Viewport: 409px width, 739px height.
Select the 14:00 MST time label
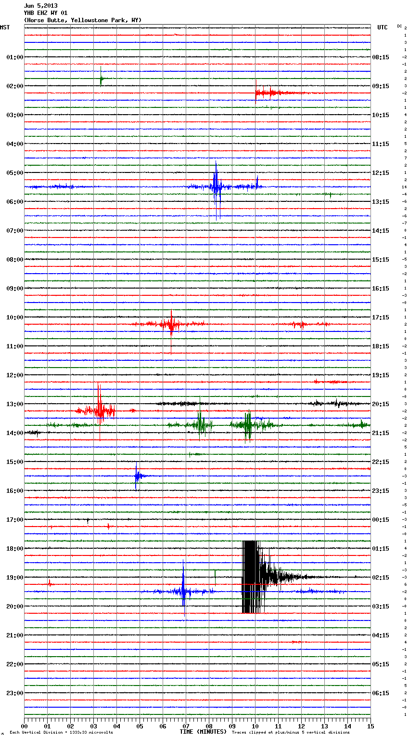point(15,433)
